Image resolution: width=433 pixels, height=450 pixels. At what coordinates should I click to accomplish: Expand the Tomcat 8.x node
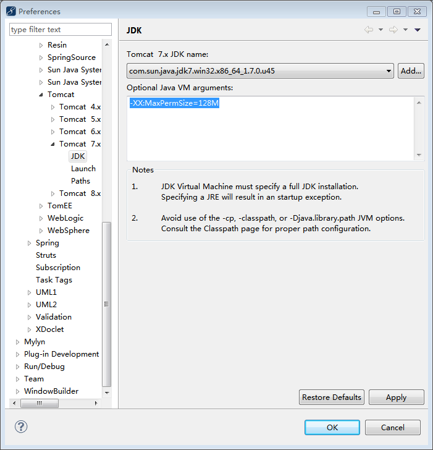53,193
